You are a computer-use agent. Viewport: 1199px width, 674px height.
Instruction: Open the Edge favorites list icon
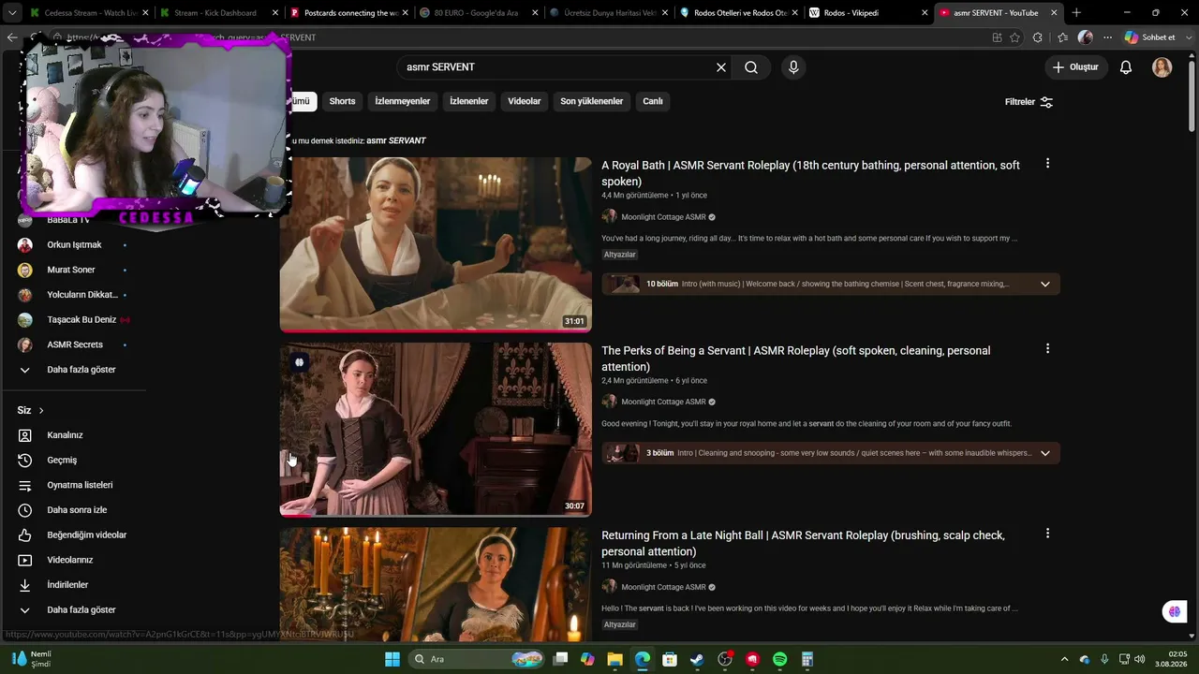tap(1062, 37)
